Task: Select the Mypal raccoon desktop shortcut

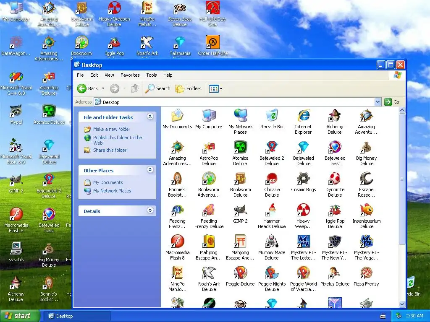Action: click(x=16, y=112)
